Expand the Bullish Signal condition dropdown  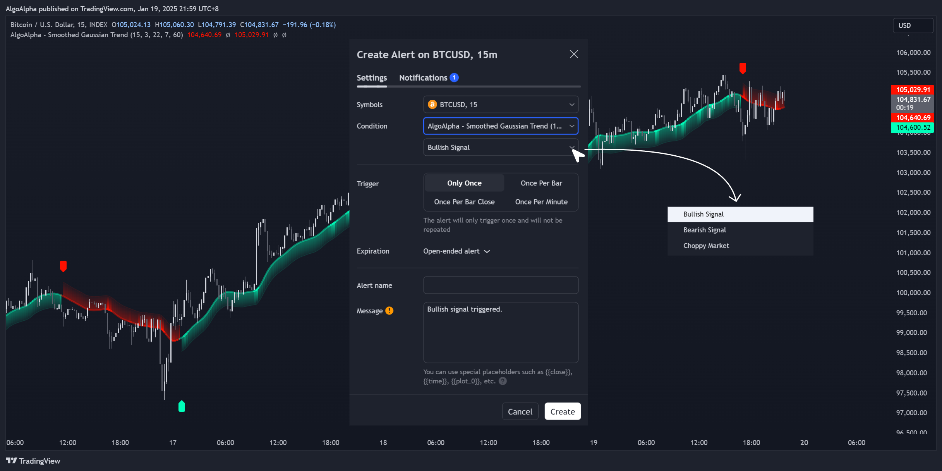(501, 148)
